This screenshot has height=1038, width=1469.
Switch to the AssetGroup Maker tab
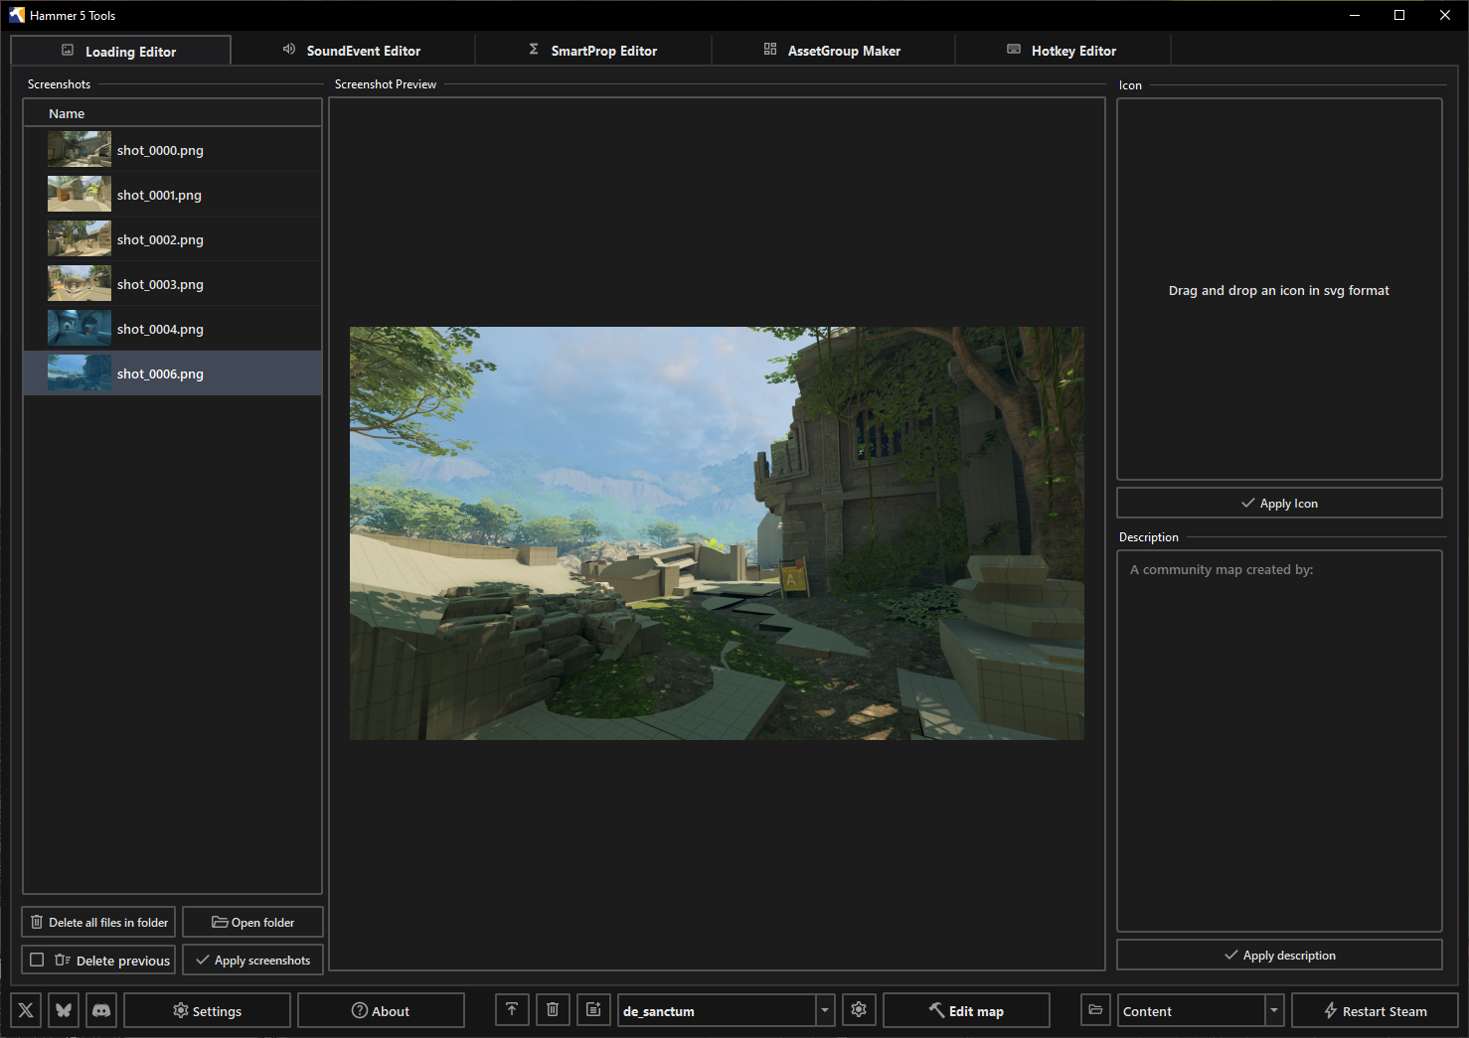tap(833, 50)
